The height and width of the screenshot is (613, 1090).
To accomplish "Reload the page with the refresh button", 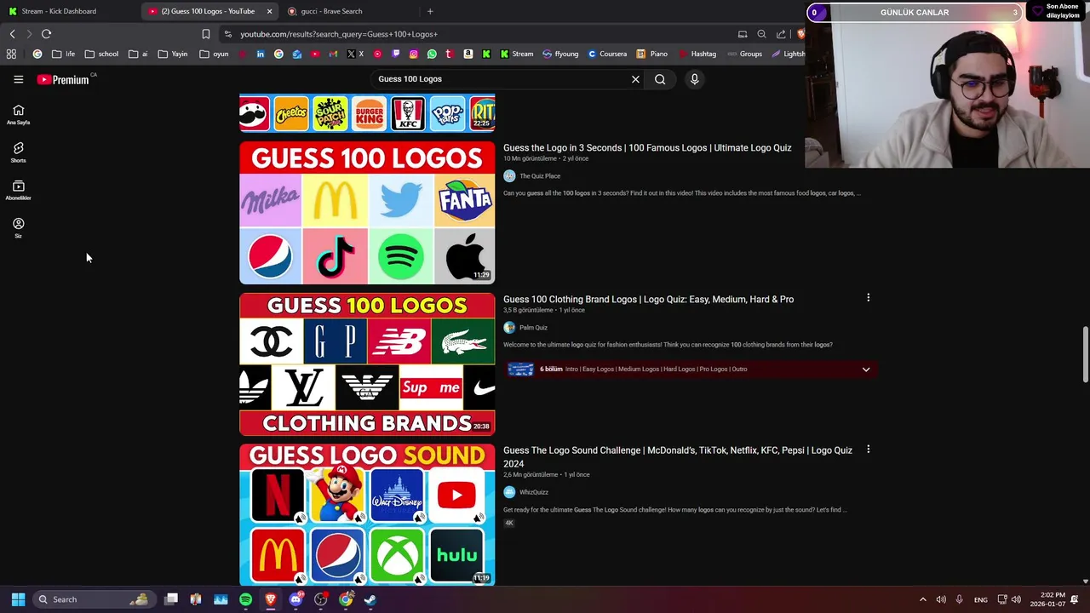I will point(46,34).
